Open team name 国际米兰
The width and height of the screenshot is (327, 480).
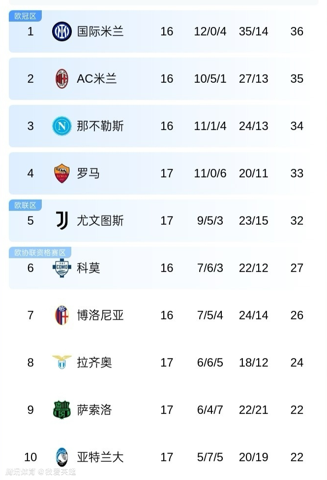[x=100, y=32]
